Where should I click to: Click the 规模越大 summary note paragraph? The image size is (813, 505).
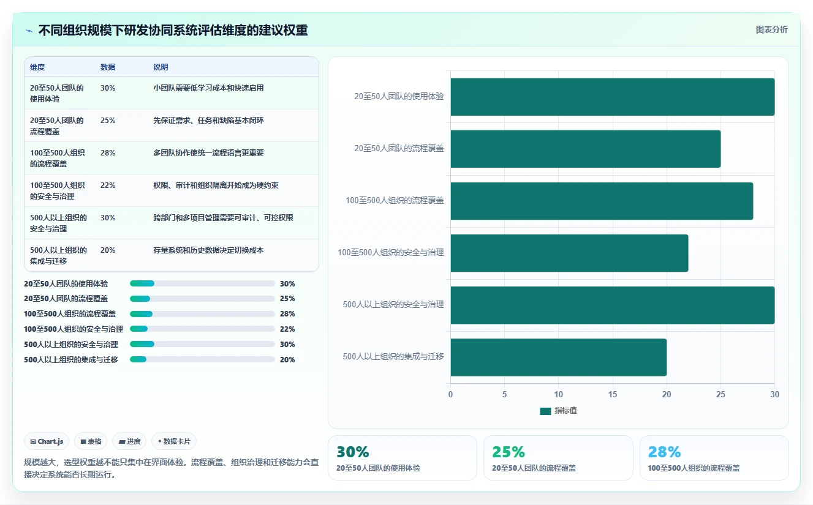click(x=171, y=468)
